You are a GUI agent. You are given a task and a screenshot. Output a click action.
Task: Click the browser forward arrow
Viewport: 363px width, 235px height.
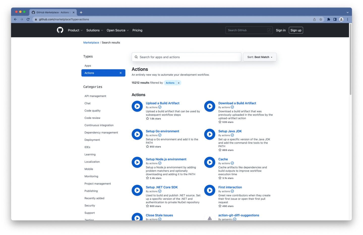click(x=22, y=19)
